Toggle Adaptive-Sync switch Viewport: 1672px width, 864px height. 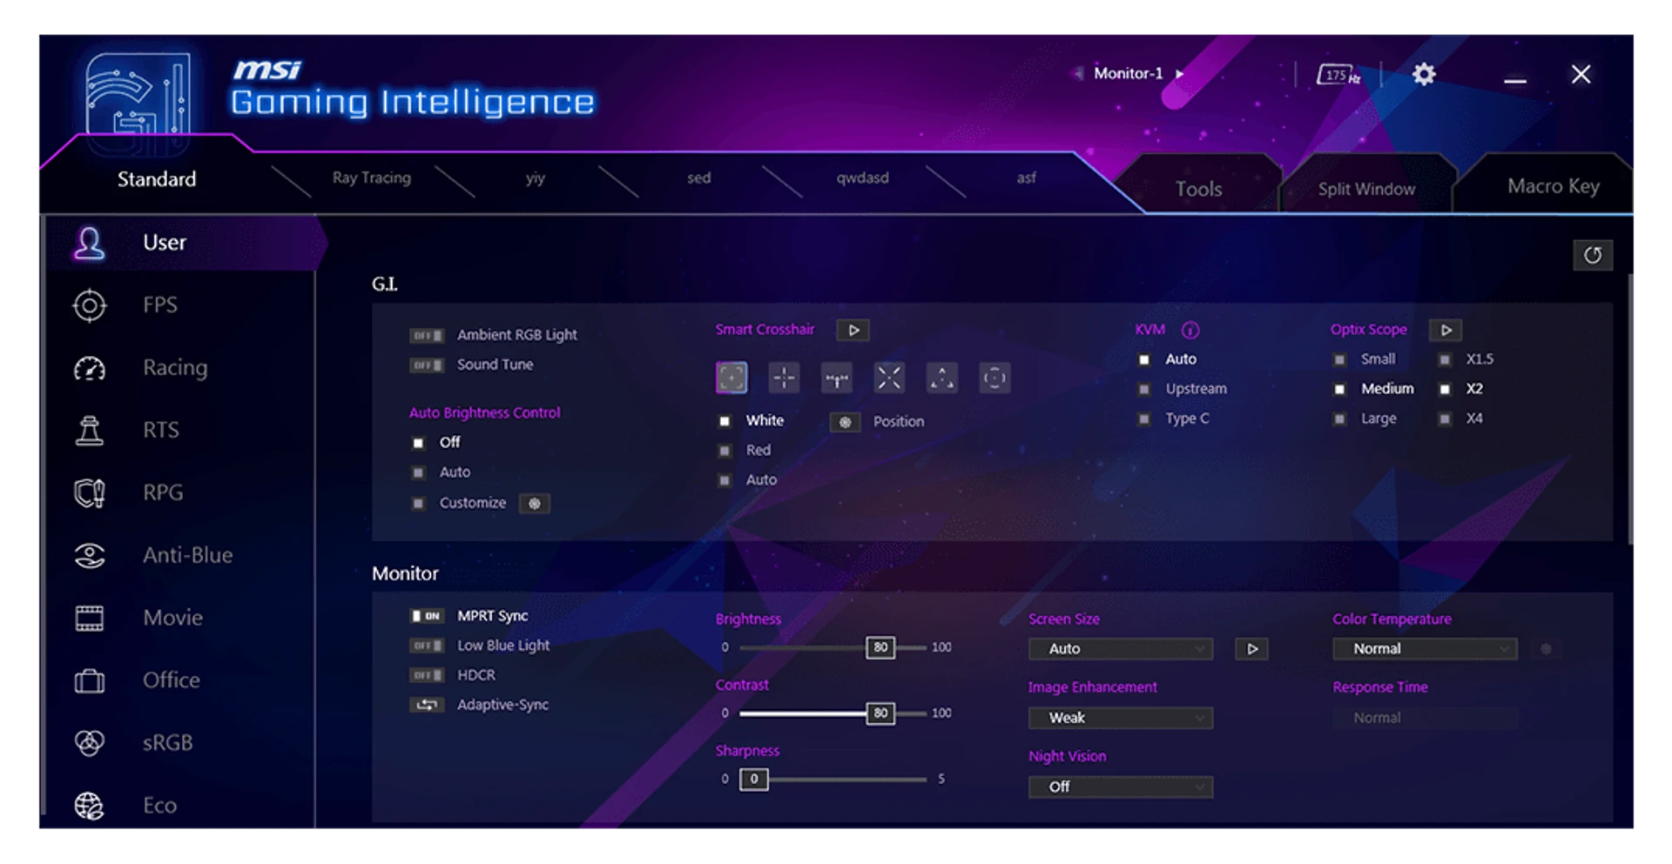(x=427, y=705)
